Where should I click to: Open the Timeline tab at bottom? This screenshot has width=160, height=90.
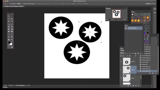click(5, 87)
